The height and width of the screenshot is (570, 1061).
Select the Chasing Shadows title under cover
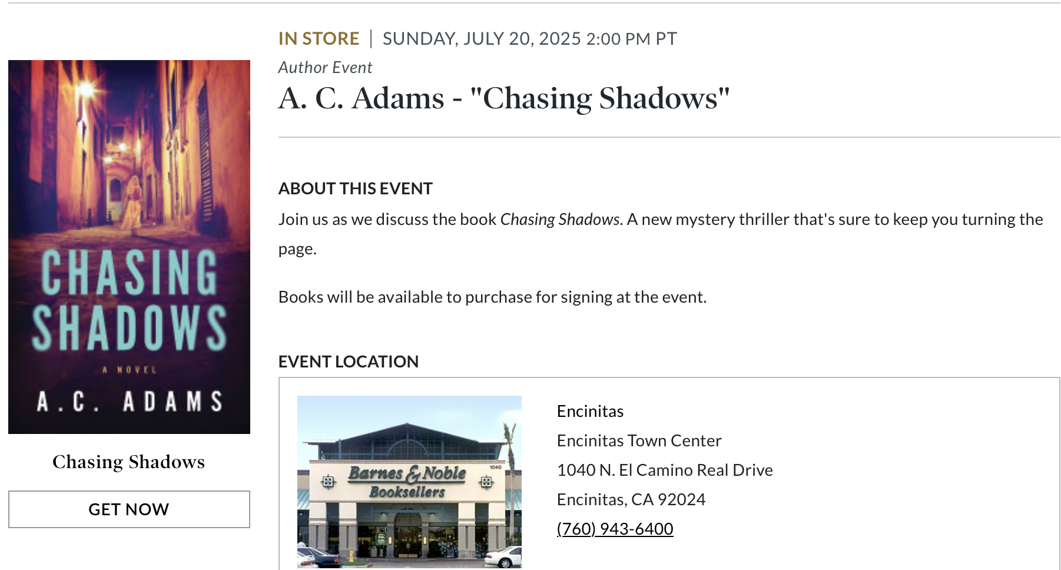129,462
